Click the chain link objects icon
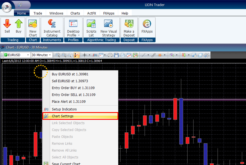 click(153, 55)
